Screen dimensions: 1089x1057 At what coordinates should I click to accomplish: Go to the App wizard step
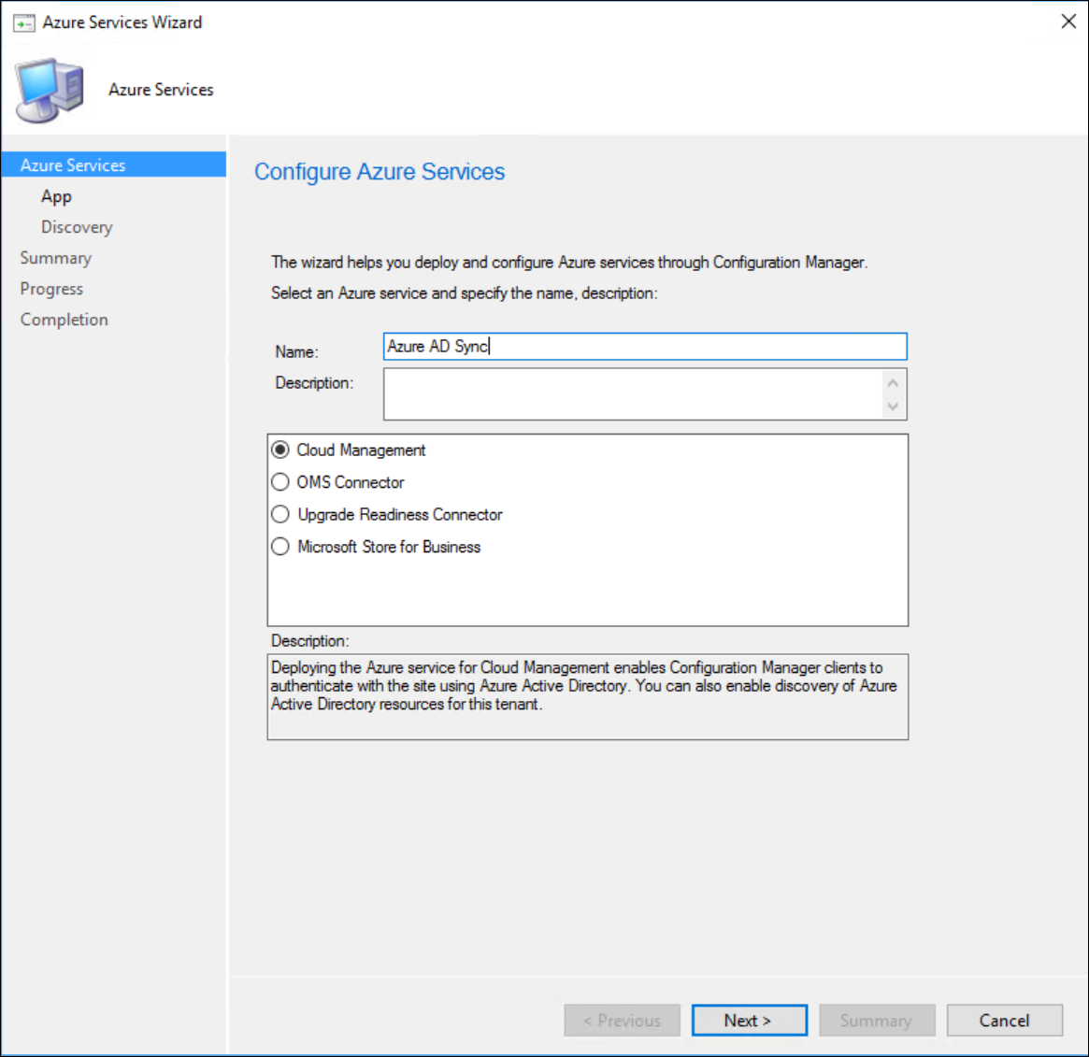(x=56, y=196)
